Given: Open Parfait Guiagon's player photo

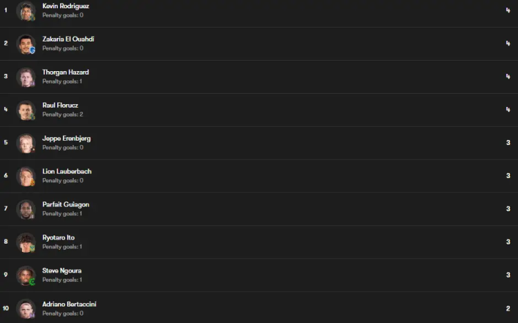Looking at the screenshot, I should (26, 209).
